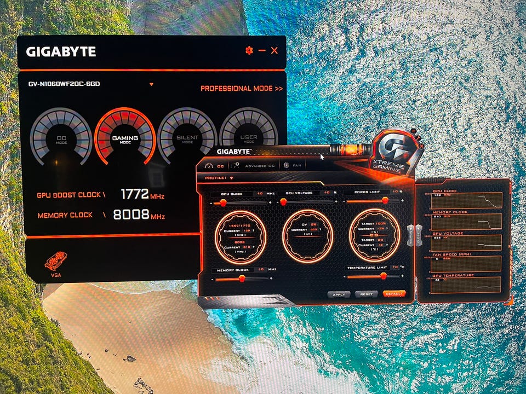Open settings gear in the Gigabyte window

[x=249, y=50]
